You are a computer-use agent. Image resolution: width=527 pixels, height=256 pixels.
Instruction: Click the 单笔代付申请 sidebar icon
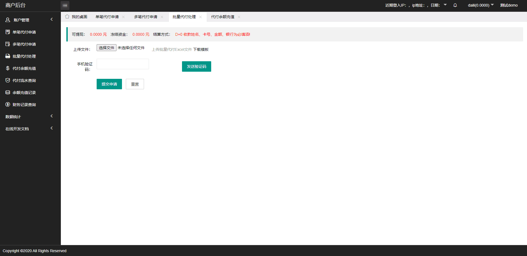coord(8,32)
